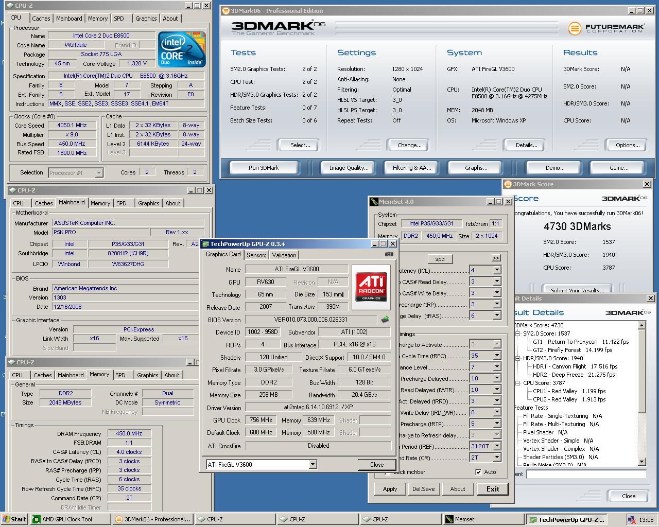This screenshot has width=659, height=527.
Task: Click Apply button in MemSet
Action: (x=390, y=489)
